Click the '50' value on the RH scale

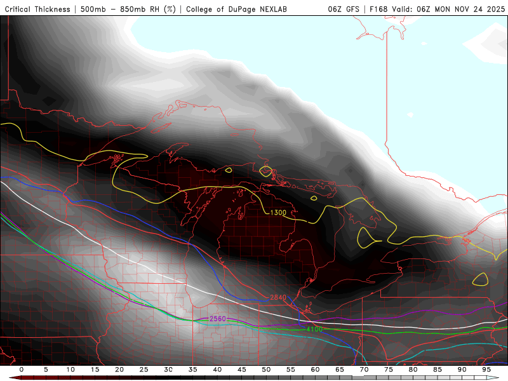coord(266,370)
